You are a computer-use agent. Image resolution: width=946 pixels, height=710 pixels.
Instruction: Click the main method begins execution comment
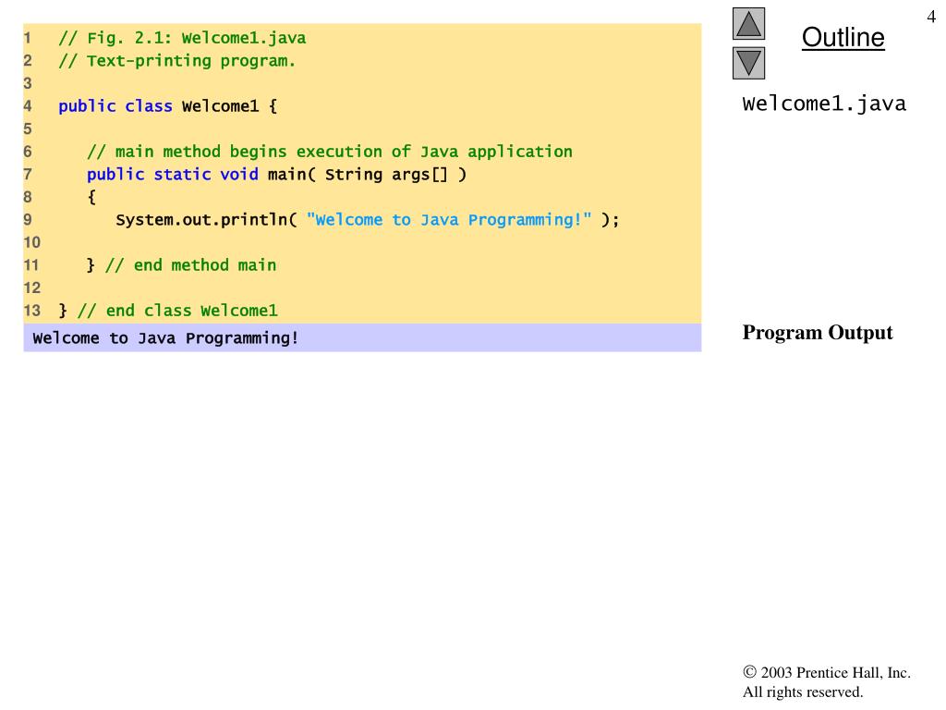point(330,152)
